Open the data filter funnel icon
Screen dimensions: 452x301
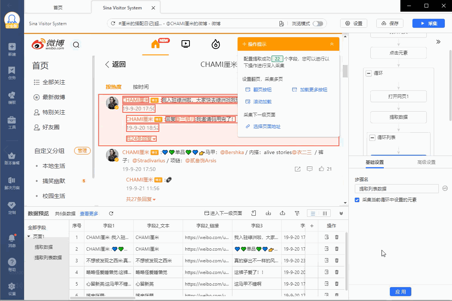coord(297,213)
